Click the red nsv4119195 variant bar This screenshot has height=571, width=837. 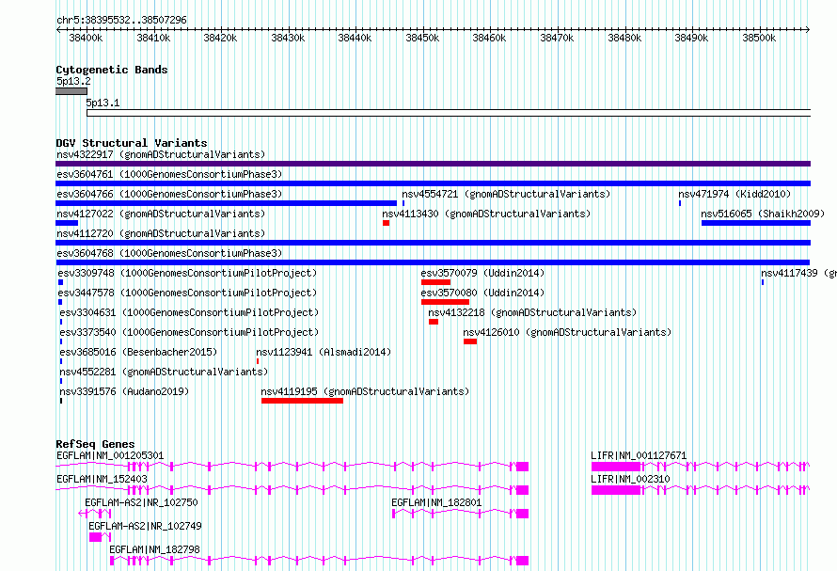point(302,401)
